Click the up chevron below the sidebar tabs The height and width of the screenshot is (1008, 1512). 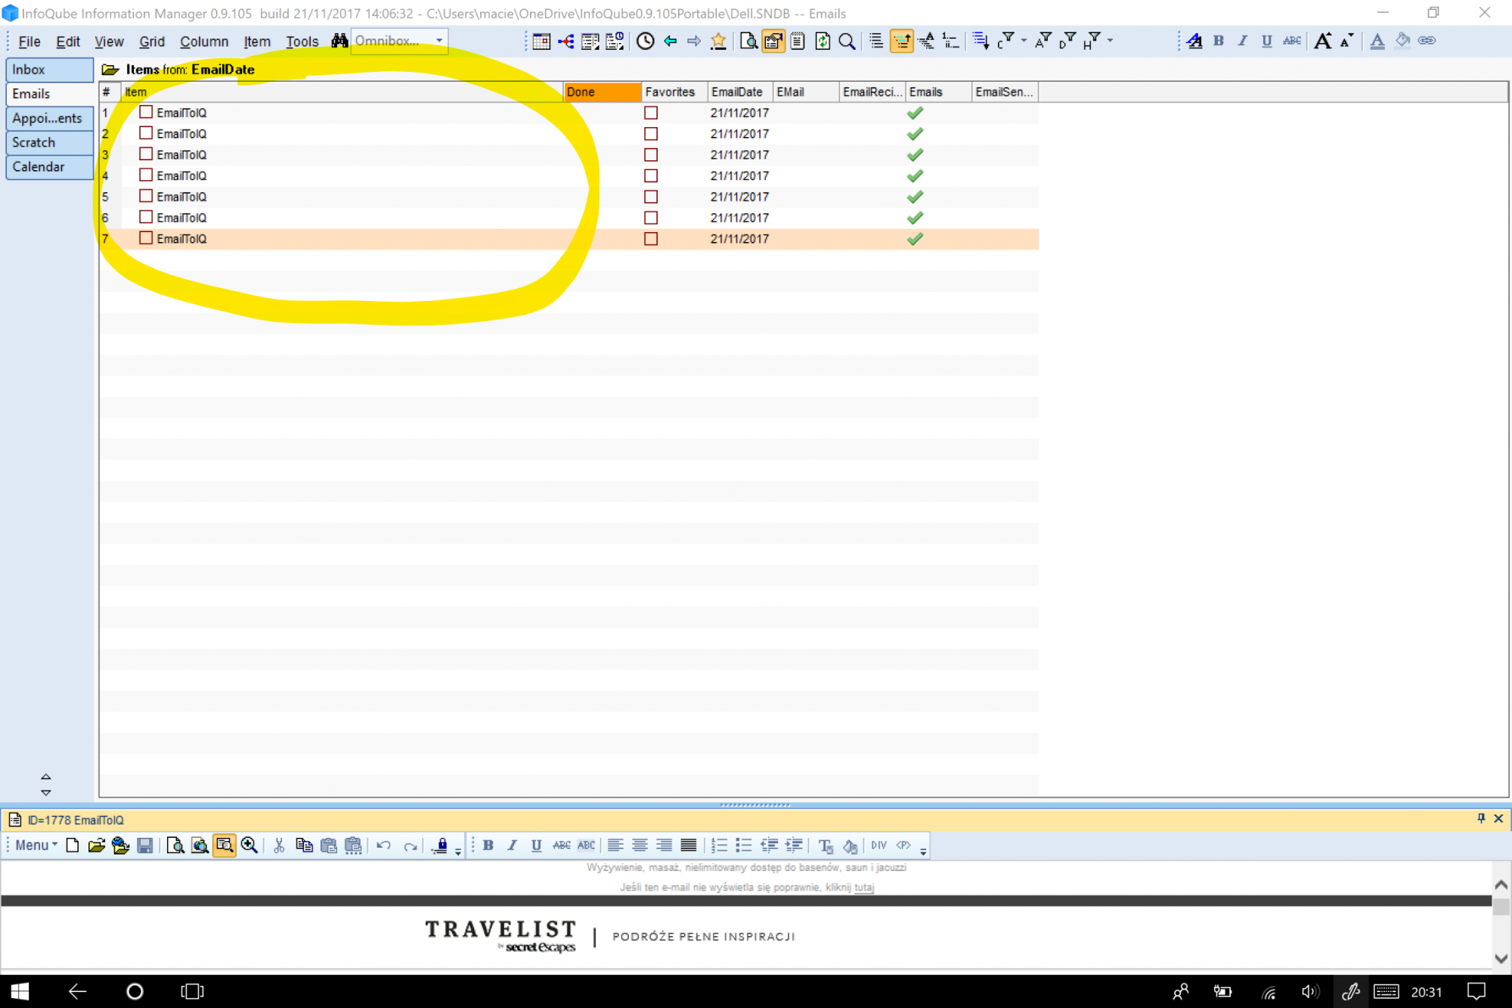point(46,777)
